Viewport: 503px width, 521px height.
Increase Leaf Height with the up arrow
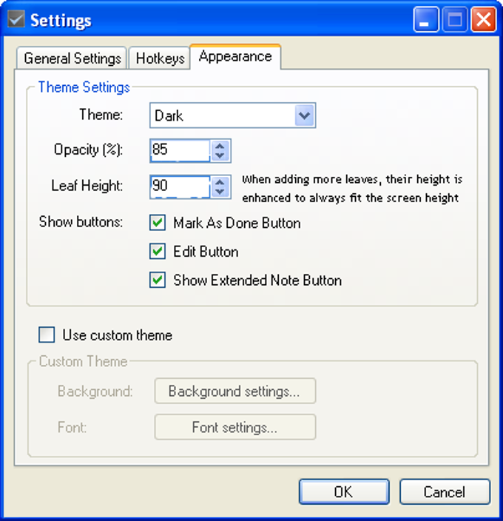tap(220, 182)
